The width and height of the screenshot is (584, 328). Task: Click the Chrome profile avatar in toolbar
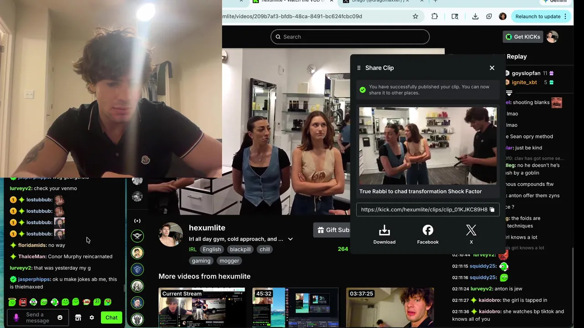click(x=503, y=16)
